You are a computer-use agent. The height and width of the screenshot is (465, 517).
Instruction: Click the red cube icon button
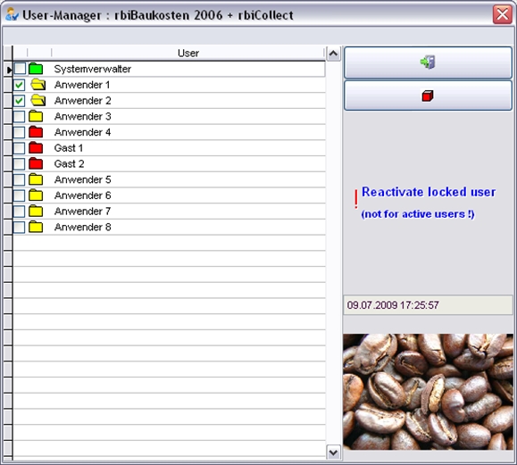(428, 95)
